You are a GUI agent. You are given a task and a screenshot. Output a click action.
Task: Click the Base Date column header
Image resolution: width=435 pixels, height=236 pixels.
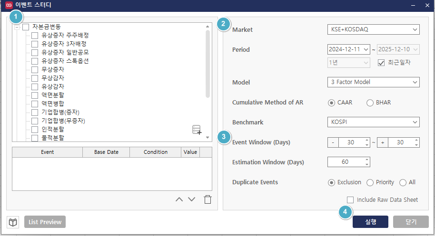106,152
